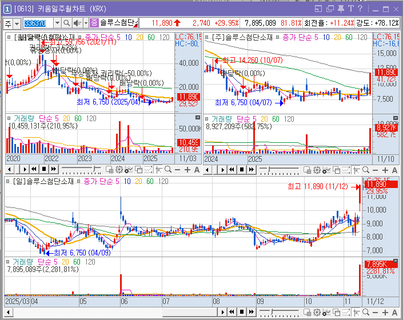Image resolution: width=403 pixels, height=320 pixels.
Task: Click daily chart scrollbar left arrow
Action: (x=8, y=313)
